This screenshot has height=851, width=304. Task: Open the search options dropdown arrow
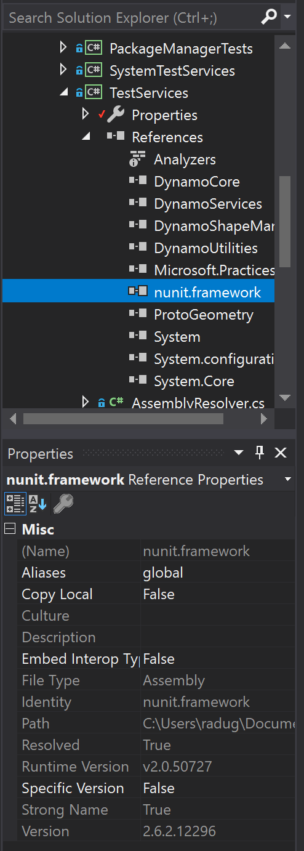coord(287,17)
